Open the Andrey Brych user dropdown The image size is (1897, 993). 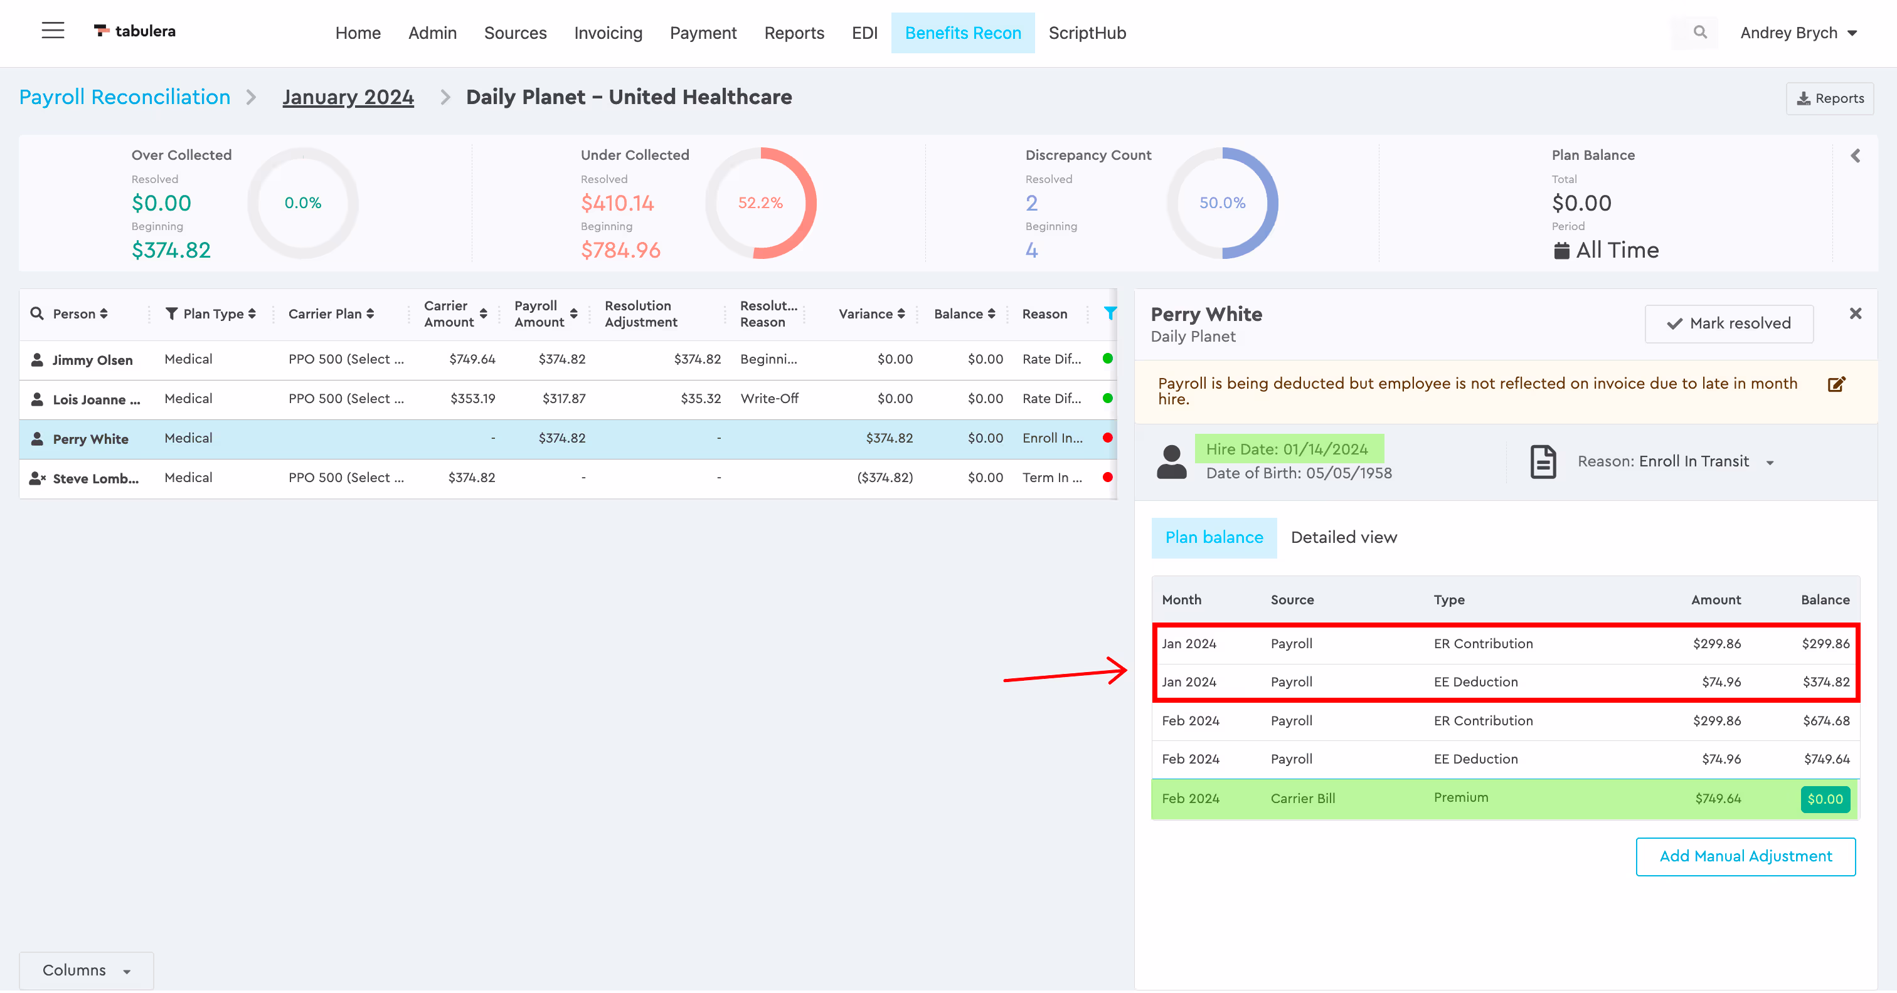pyautogui.click(x=1799, y=33)
